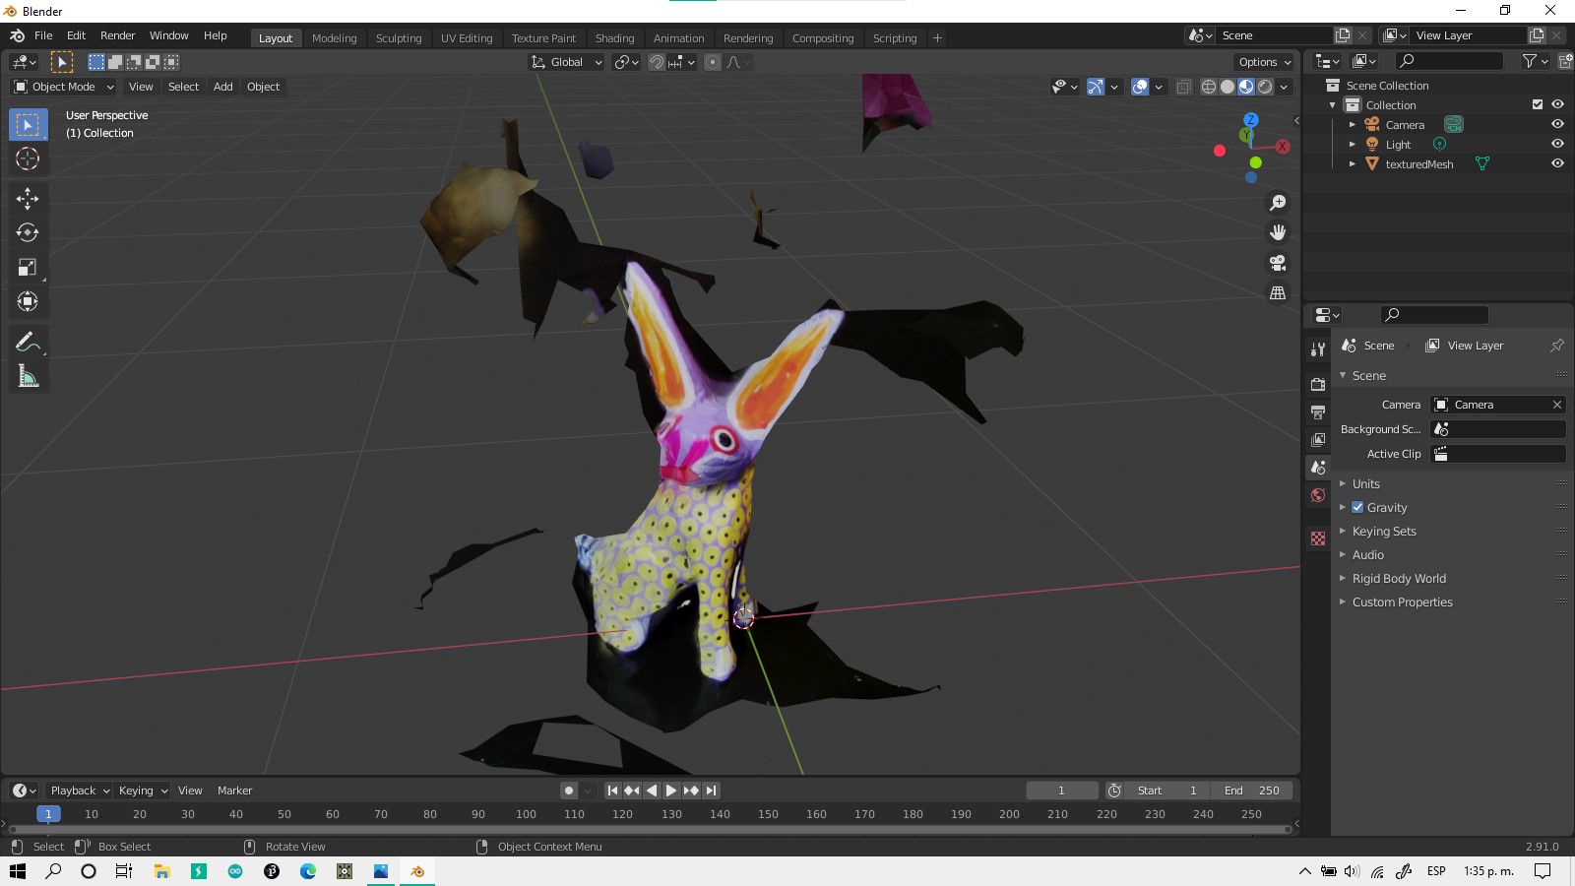This screenshot has height=886, width=1575.
Task: Open the Global transform orientation dropdown
Action: [x=567, y=62]
